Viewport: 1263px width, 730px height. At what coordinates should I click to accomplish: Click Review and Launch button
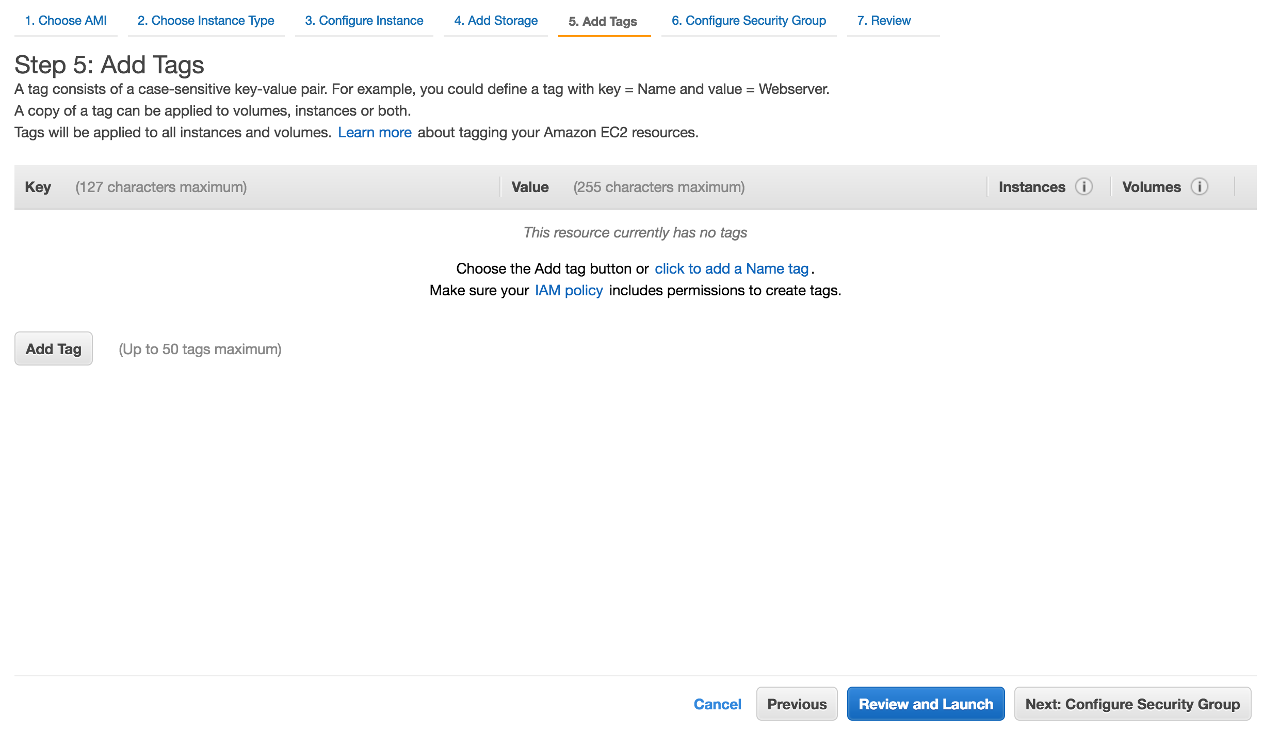tap(926, 704)
